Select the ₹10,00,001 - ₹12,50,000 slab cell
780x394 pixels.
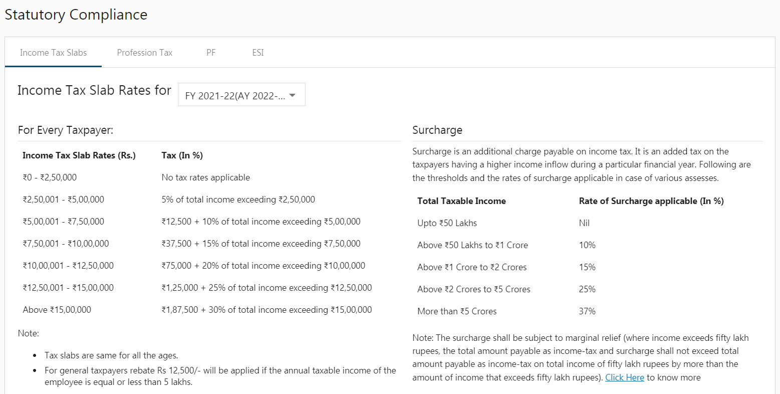pyautogui.click(x=68, y=266)
